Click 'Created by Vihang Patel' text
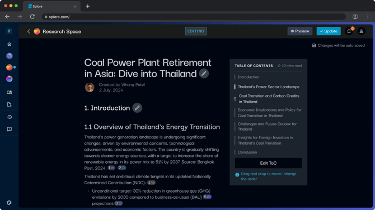375x210 pixels. pos(121,85)
